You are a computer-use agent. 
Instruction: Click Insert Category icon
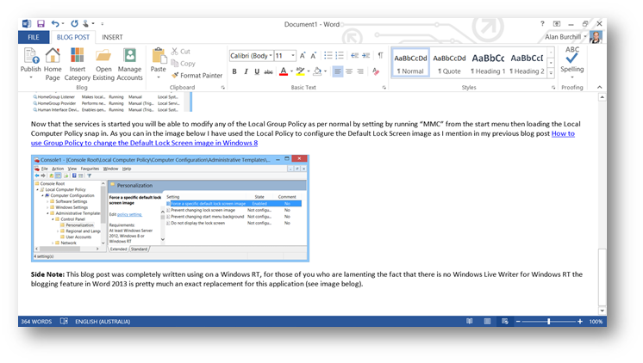pos(78,63)
